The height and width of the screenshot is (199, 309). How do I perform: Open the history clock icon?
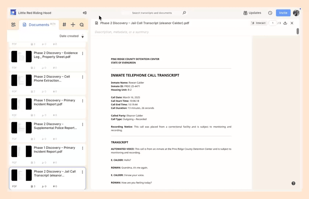pos(270,13)
